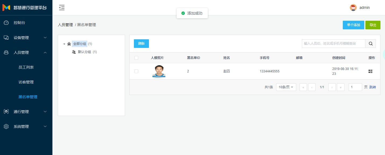Collapse the sidebar with the hamburger icon

62,8
